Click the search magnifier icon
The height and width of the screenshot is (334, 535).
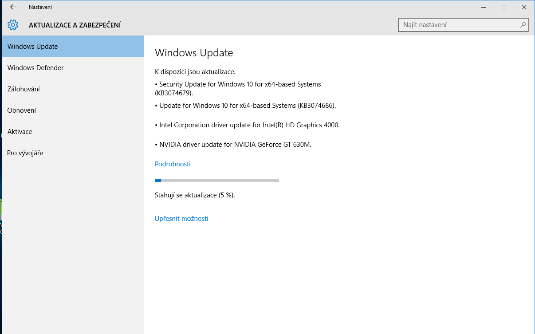523,25
